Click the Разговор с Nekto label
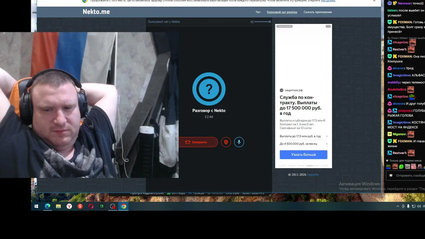The image size is (425, 239). coord(209,111)
